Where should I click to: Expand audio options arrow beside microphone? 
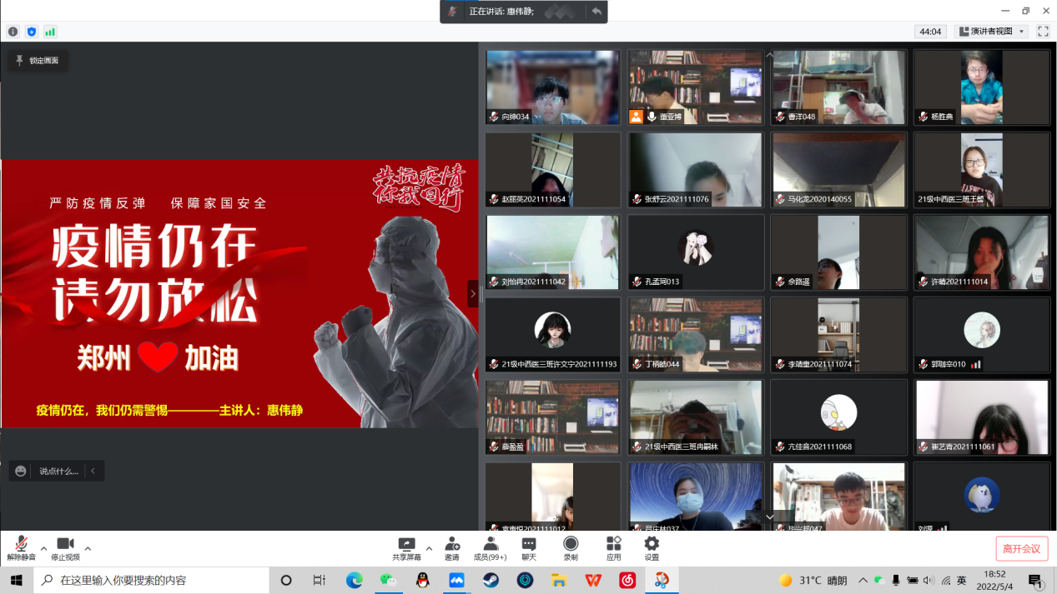43,548
